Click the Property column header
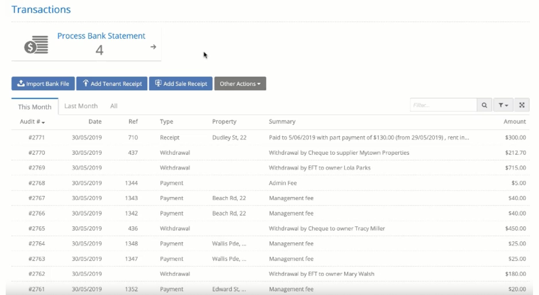 224,122
